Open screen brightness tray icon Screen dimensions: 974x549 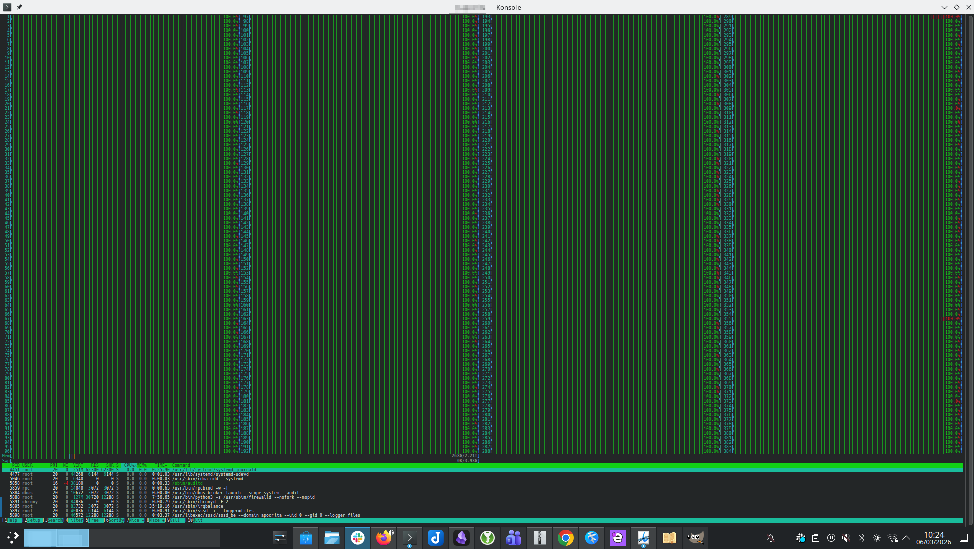click(x=877, y=538)
